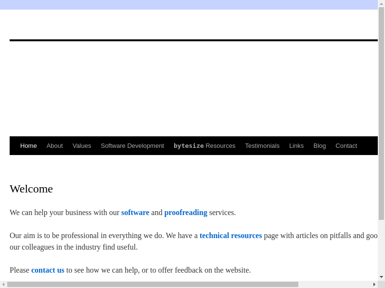Click the horizontal scrollbar thumb

(153, 284)
